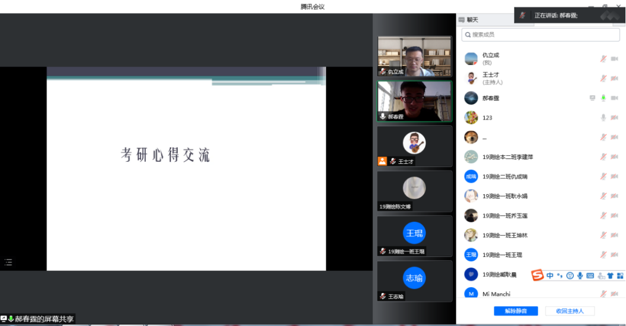Open Sogou skin shirt icon
This screenshot has width=626, height=326.
click(611, 276)
